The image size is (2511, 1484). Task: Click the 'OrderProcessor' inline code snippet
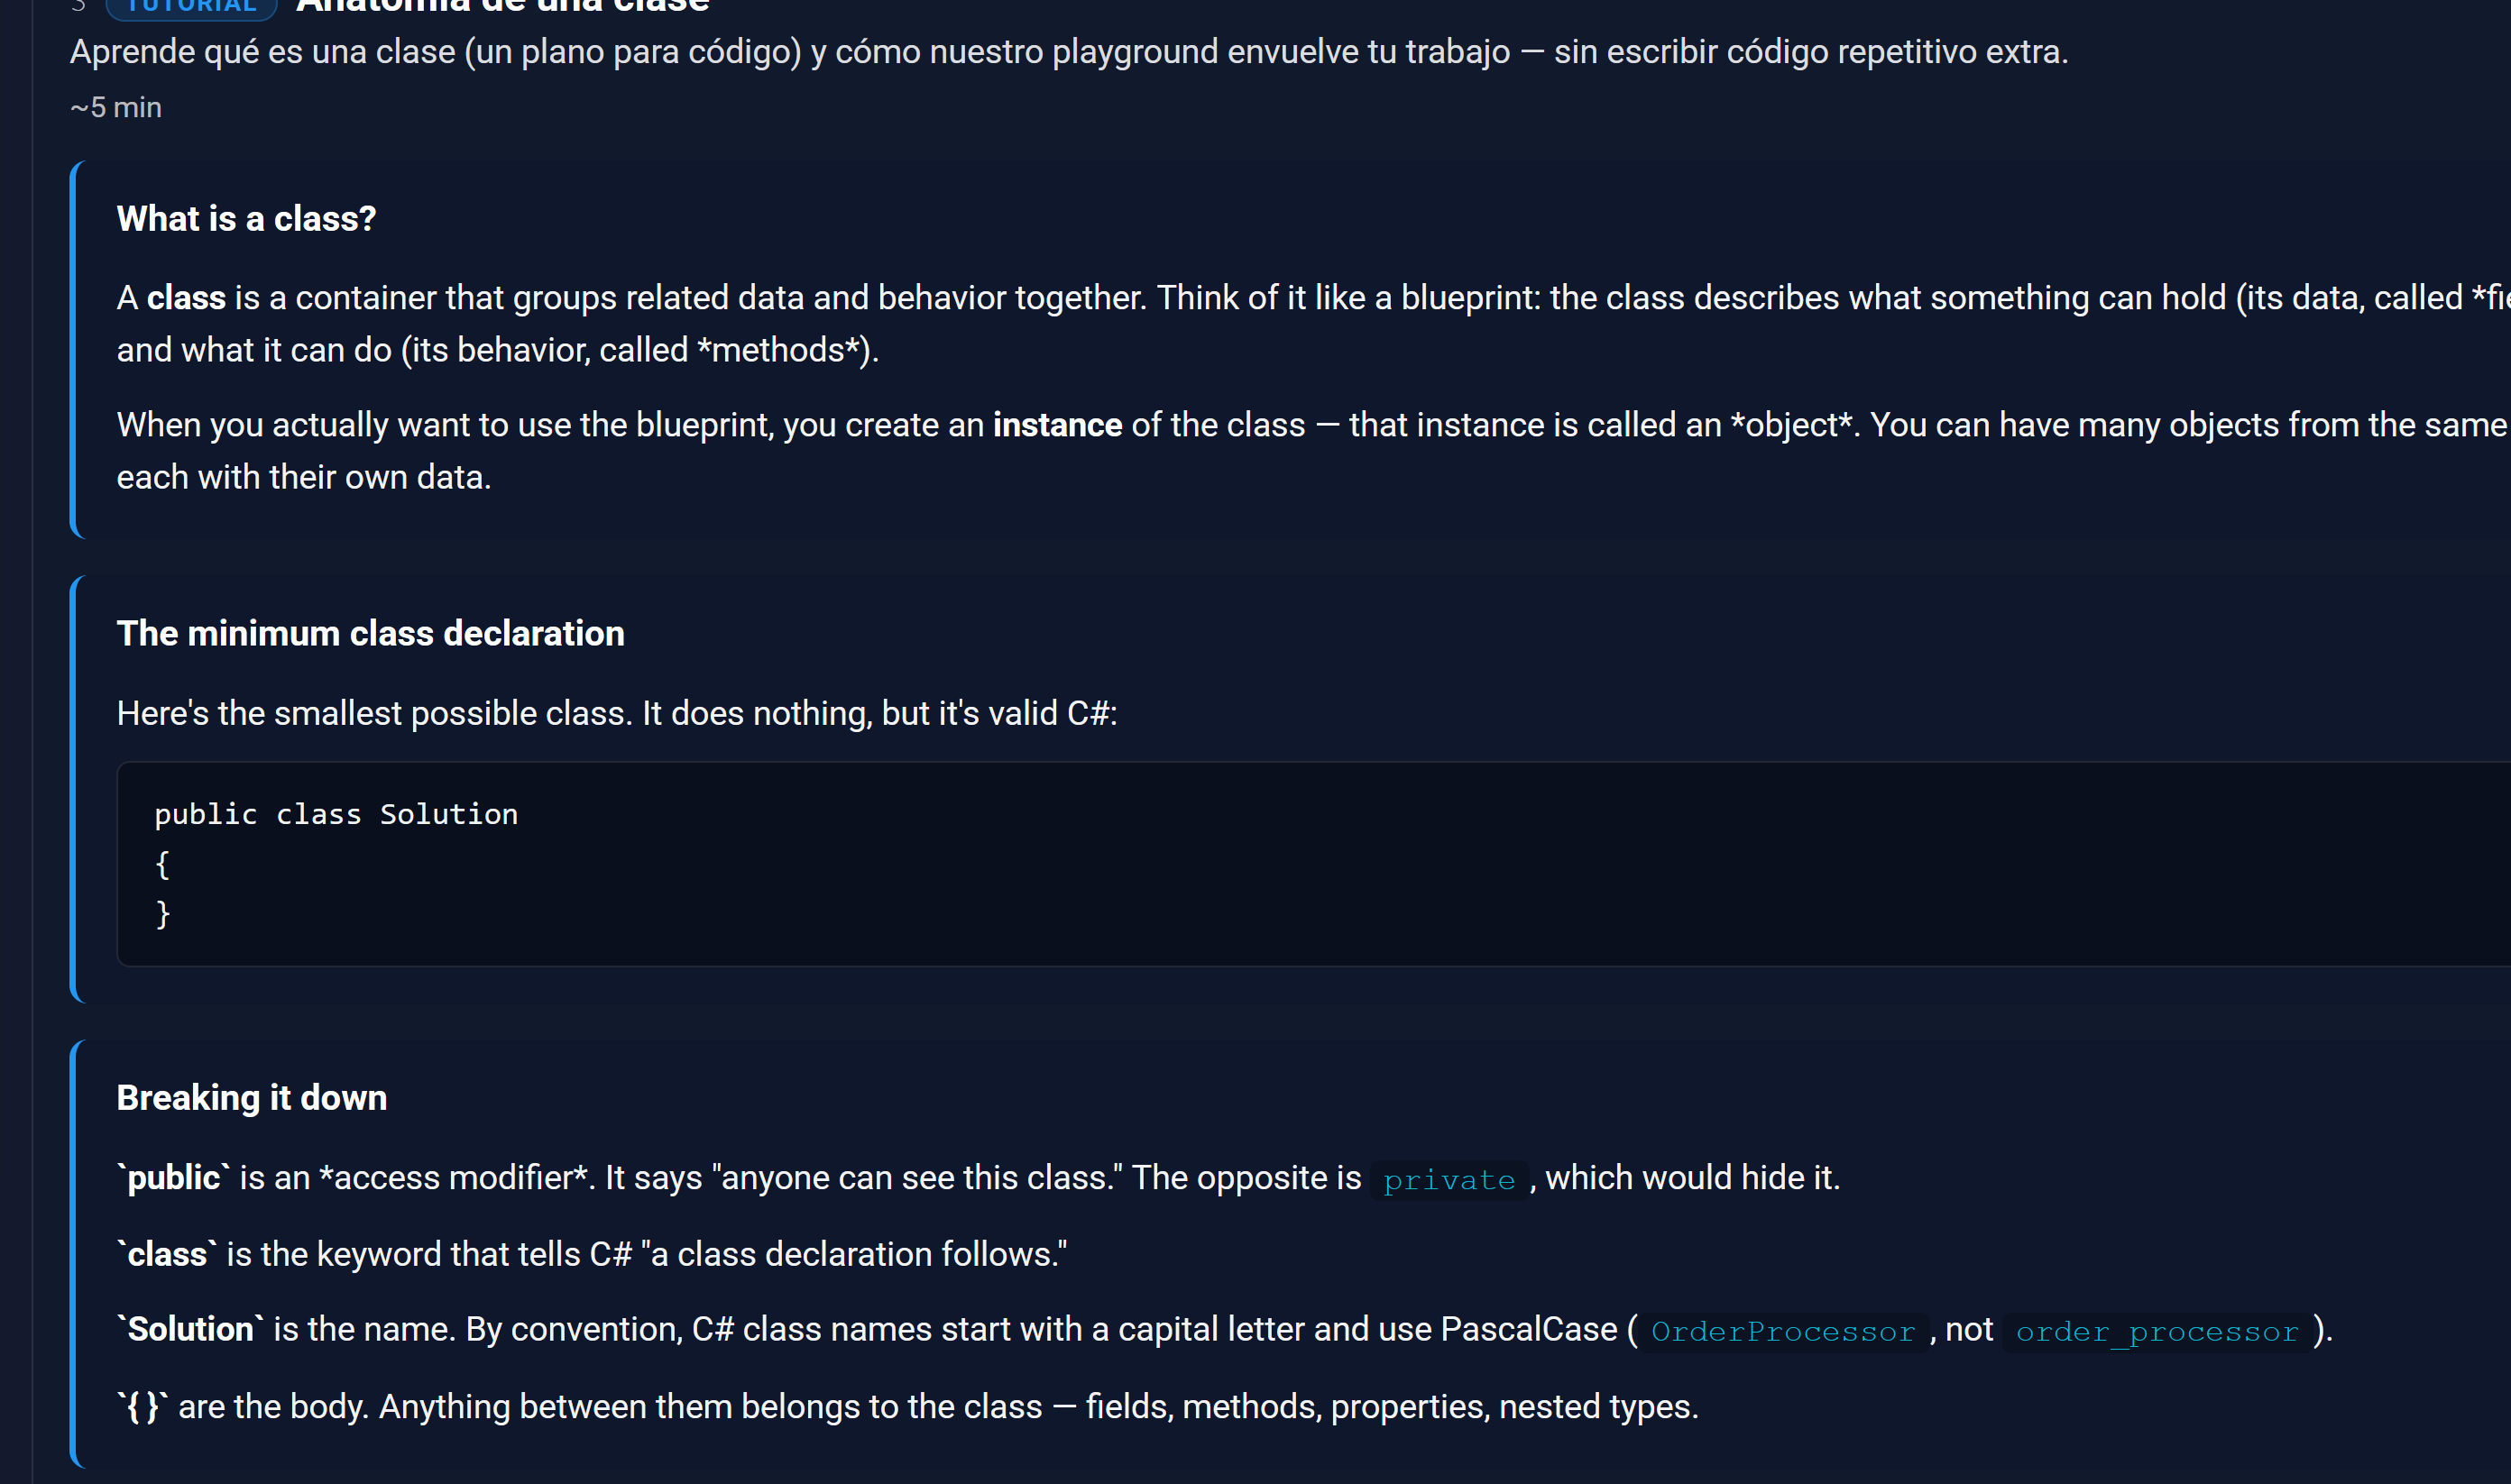coord(1783,1331)
